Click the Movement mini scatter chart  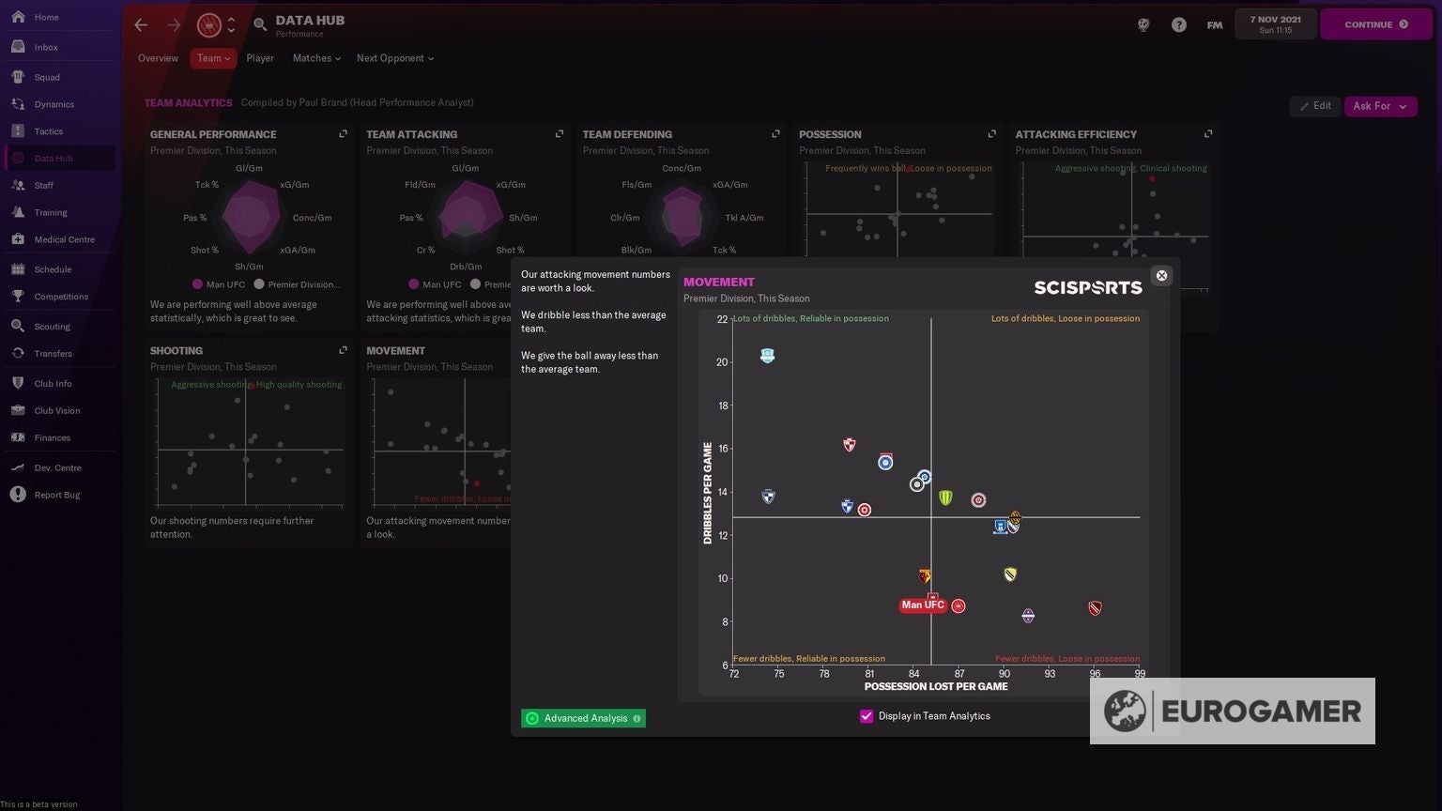441,441
